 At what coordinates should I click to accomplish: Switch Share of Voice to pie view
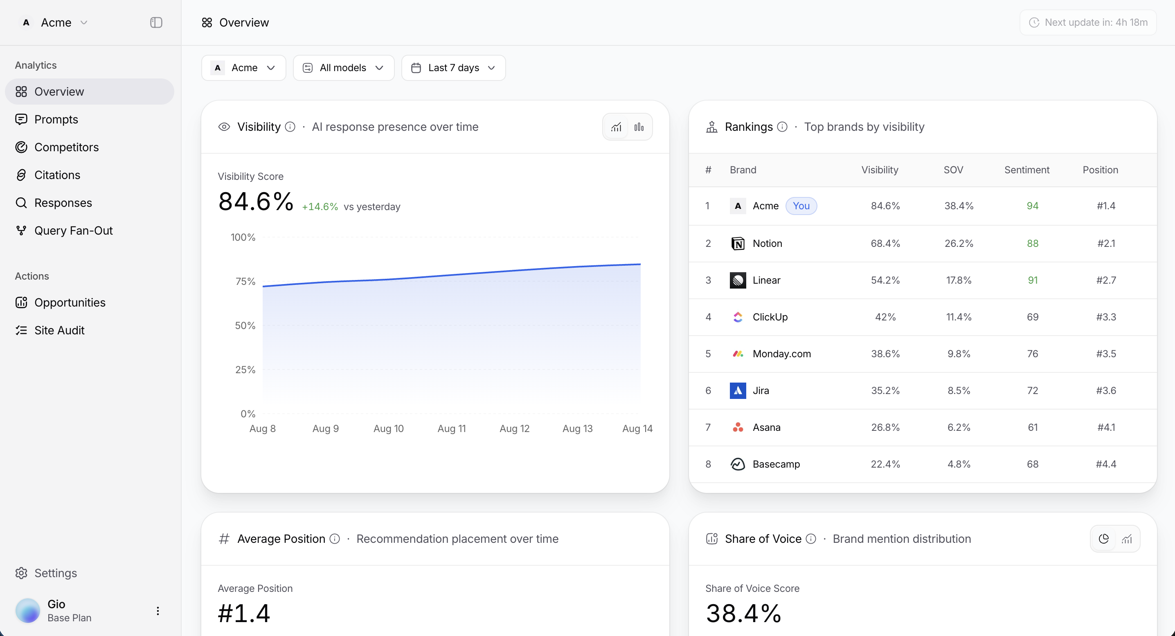click(1104, 539)
